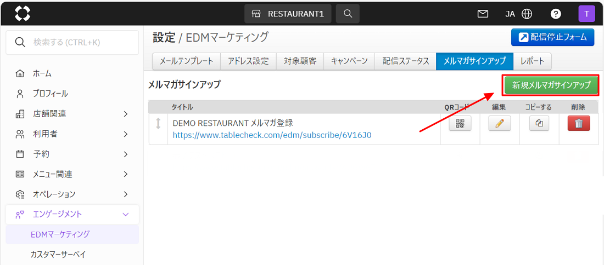Click the copy icon button

coord(539,124)
